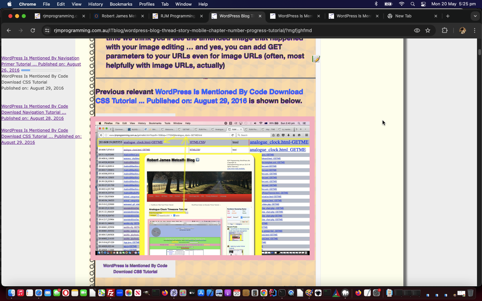
Task: Switch to the New Tab tab
Action: point(412,16)
